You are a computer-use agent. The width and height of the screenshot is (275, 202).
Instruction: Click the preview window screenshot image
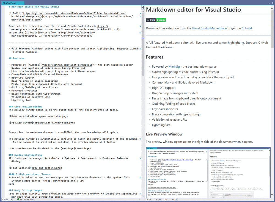click(x=208, y=172)
